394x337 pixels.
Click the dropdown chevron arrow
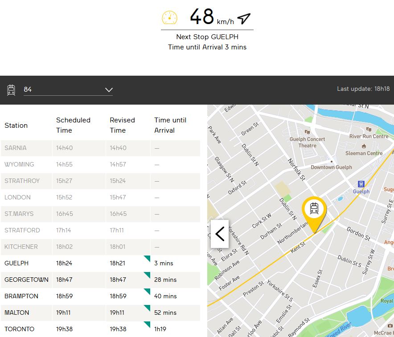coord(109,90)
